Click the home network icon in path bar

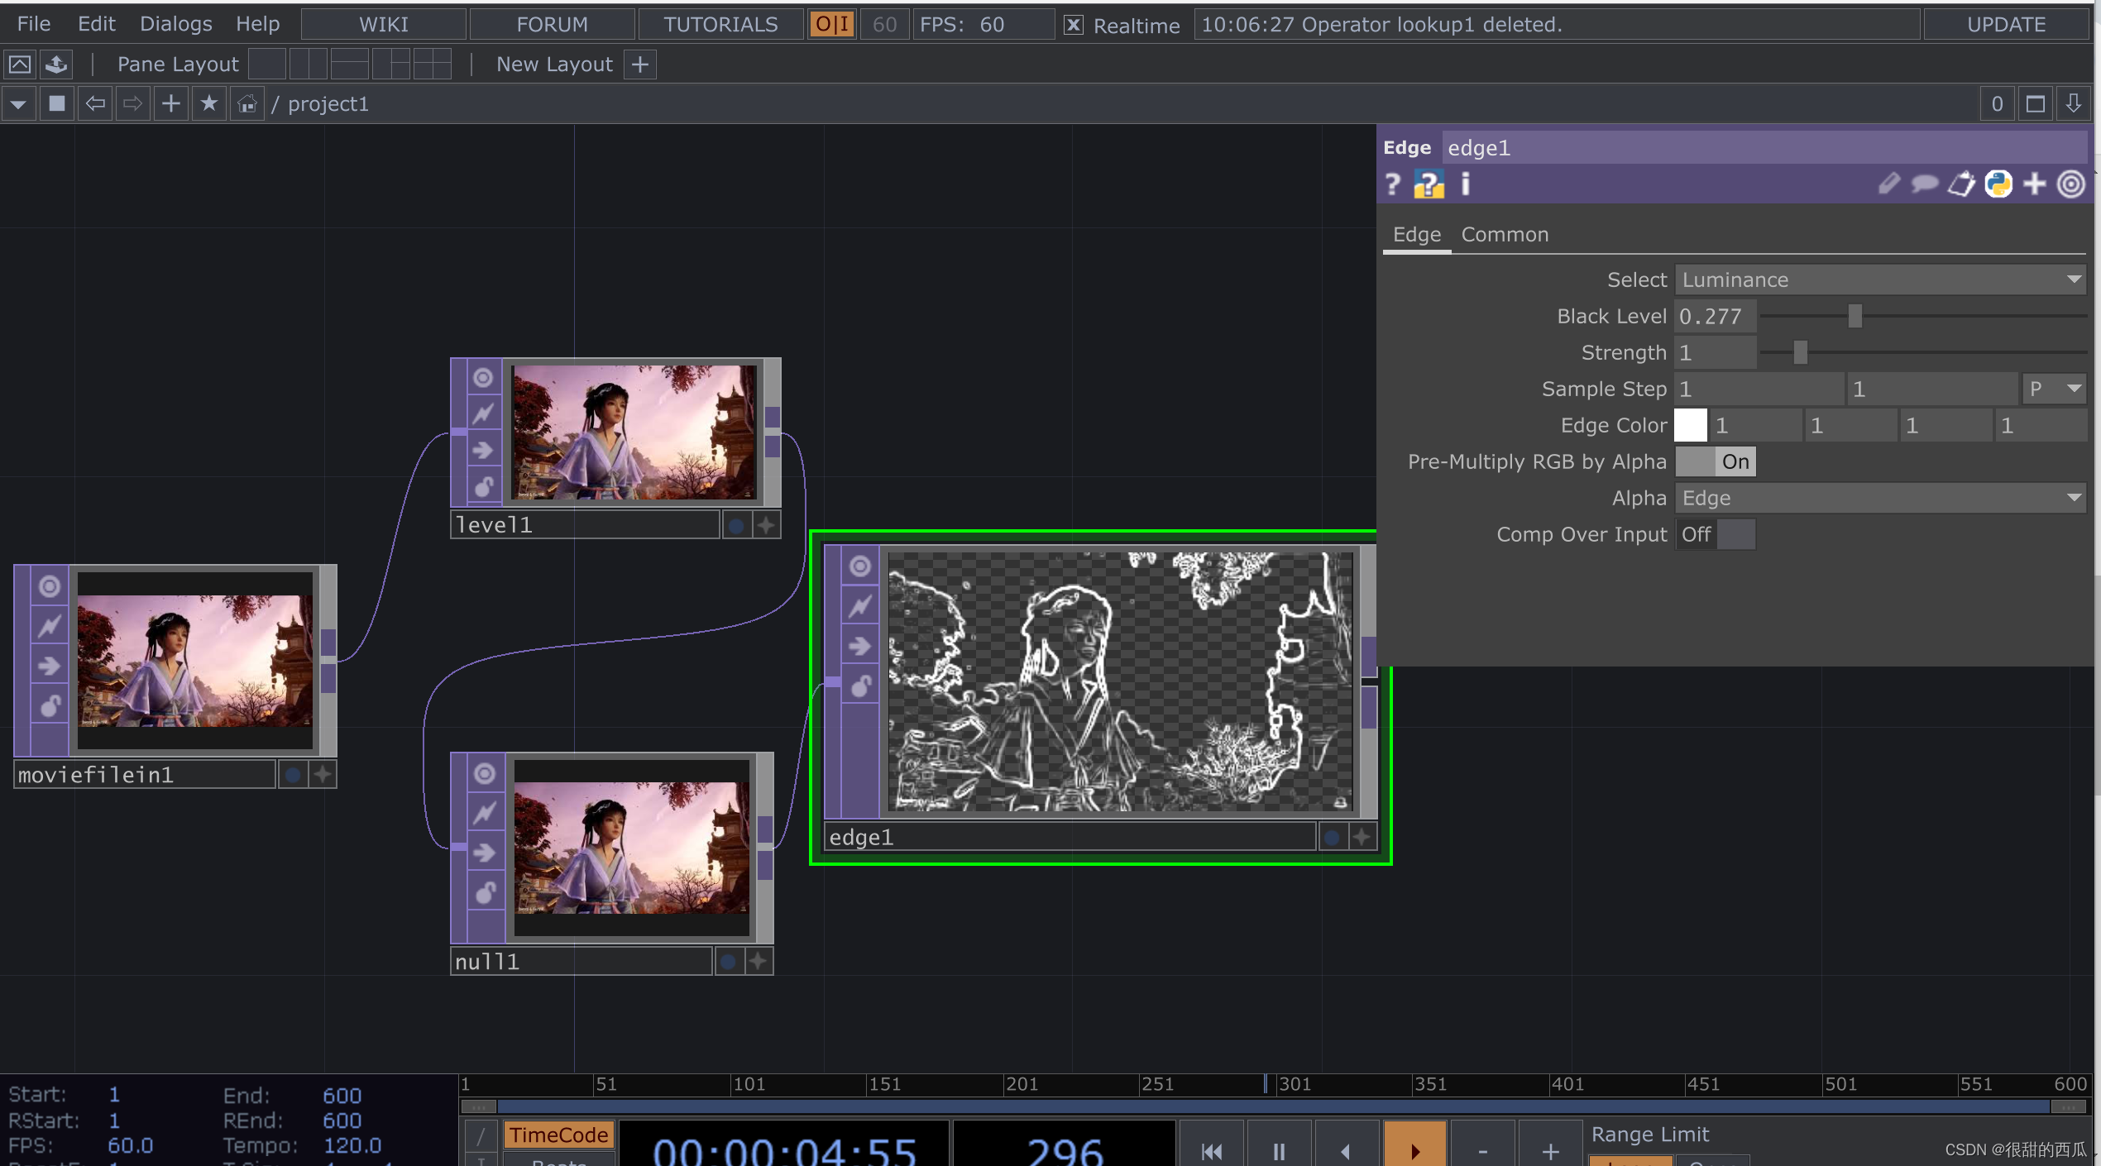pyautogui.click(x=246, y=104)
